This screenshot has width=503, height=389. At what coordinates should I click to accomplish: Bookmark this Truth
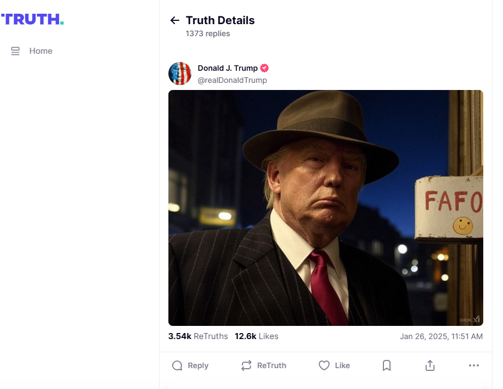(387, 365)
